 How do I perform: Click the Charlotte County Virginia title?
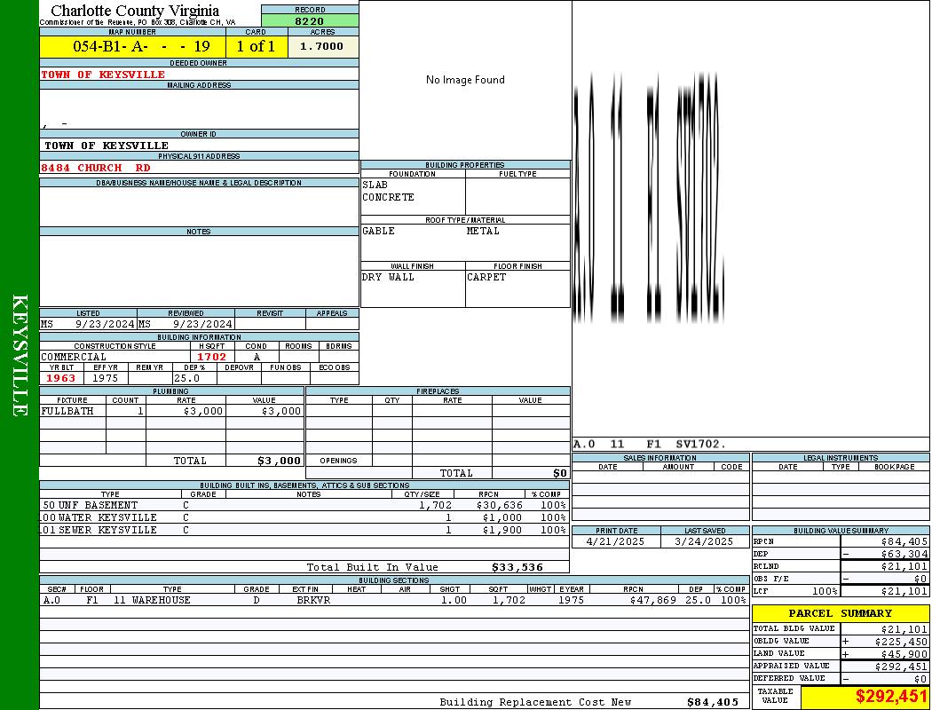135,11
